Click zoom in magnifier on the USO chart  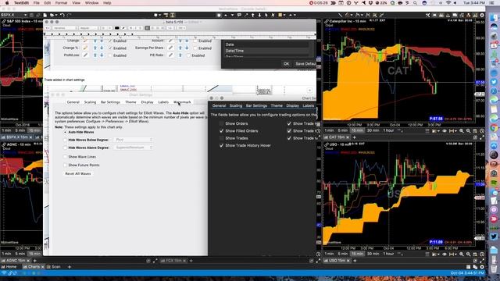462,254
